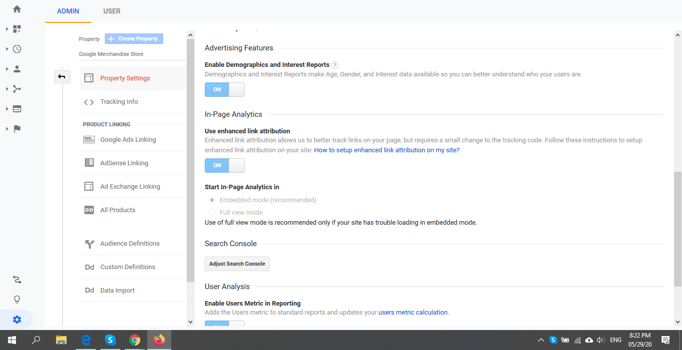Screen dimensions: 682x350
Task: Switch to the USER tab
Action: coord(111,11)
